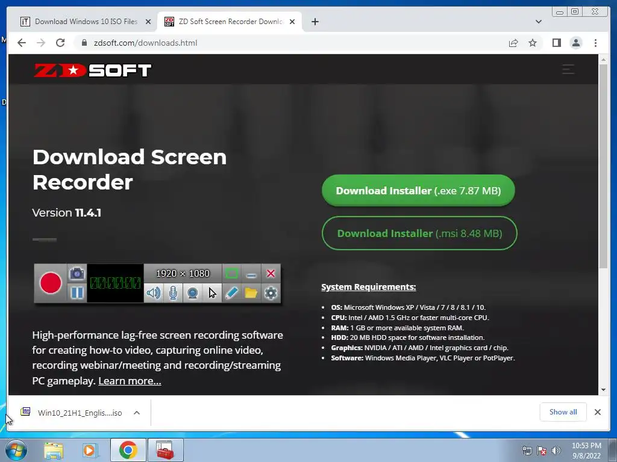Click the page scrollbar down arrow
Viewport: 617px width, 462px height.
(603, 390)
